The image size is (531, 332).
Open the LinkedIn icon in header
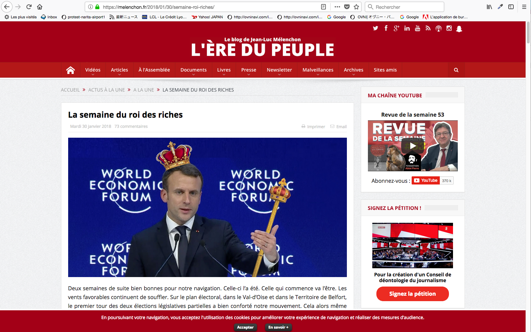407,28
